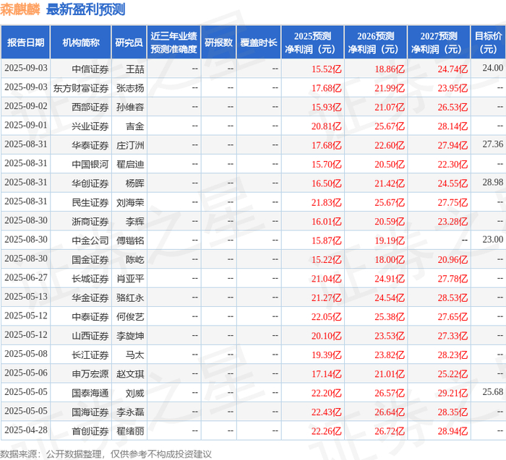Click the 2027 forecast value 29.21亿

pos(453,393)
